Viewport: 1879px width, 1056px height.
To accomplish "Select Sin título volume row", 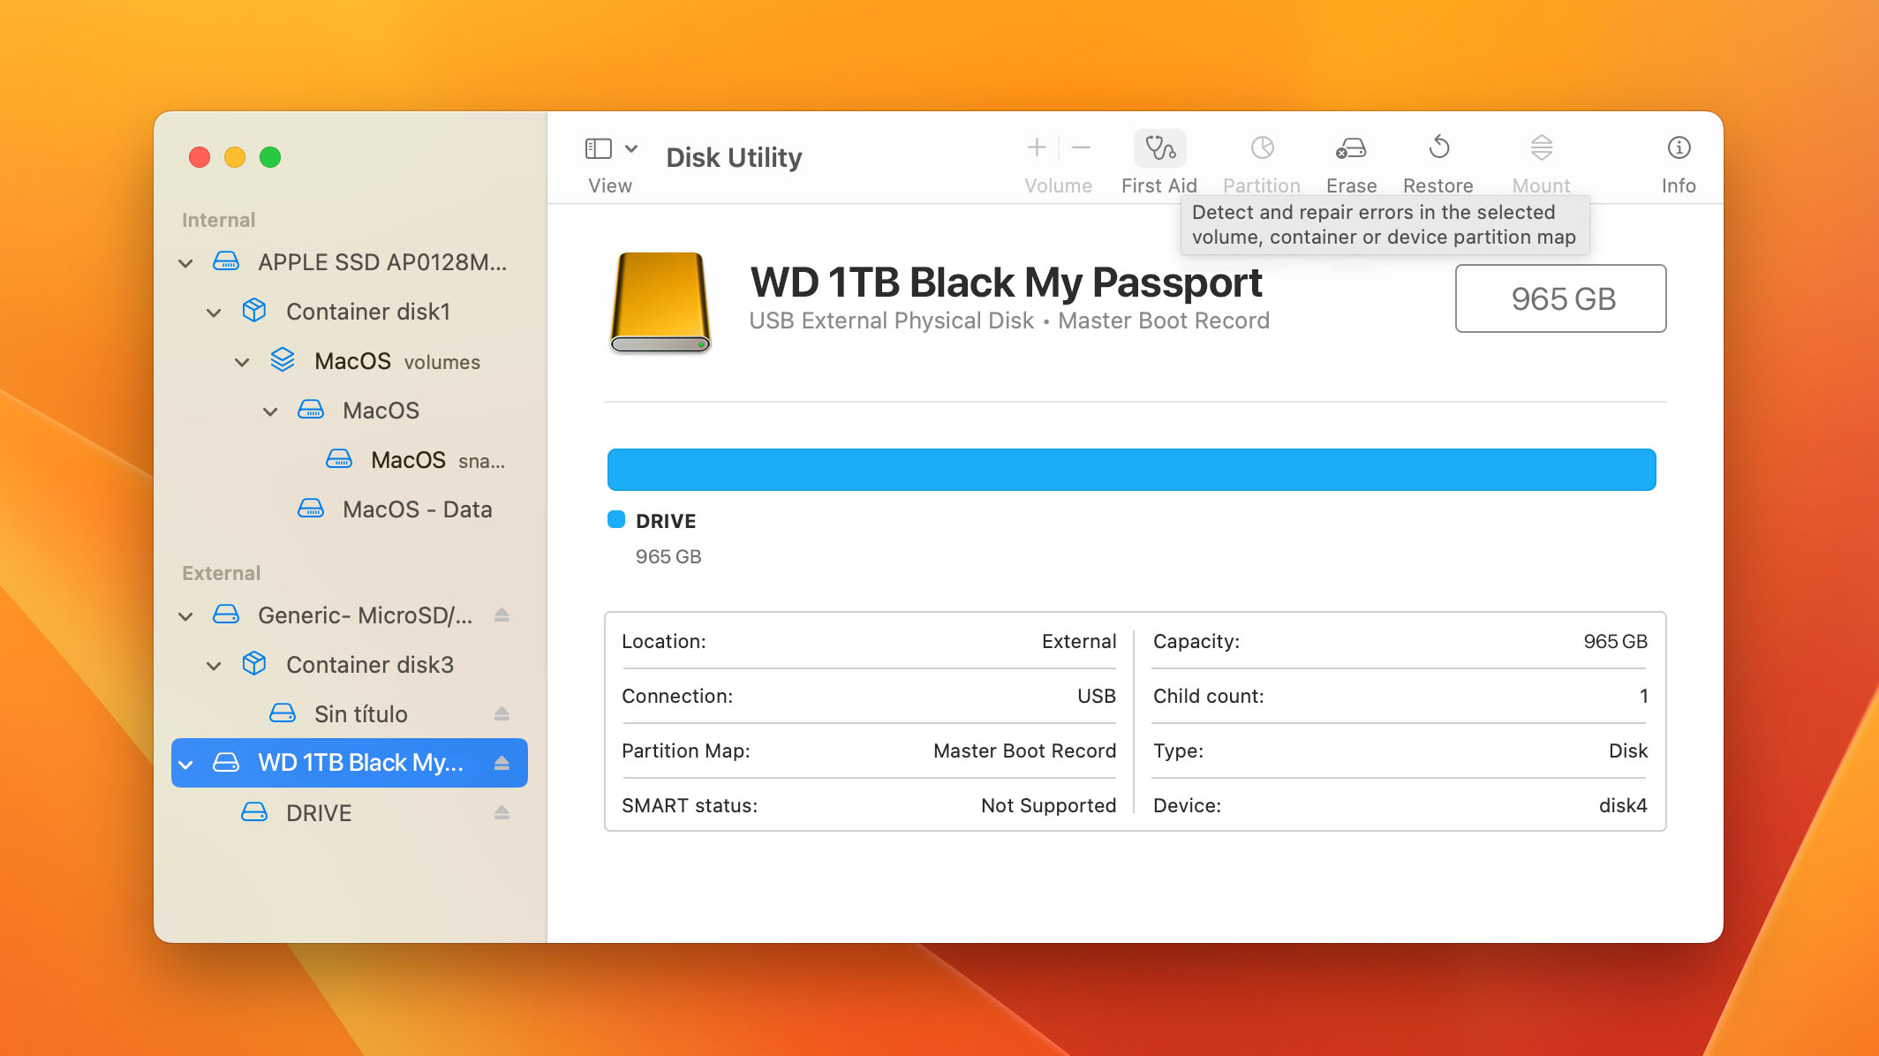I will [350, 714].
